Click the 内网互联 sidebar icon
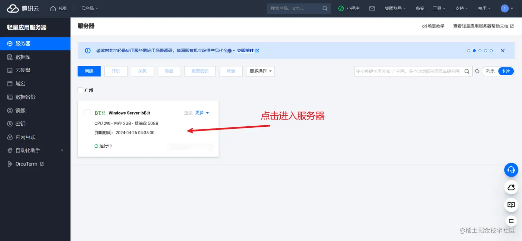522x241 pixels. click(10, 137)
